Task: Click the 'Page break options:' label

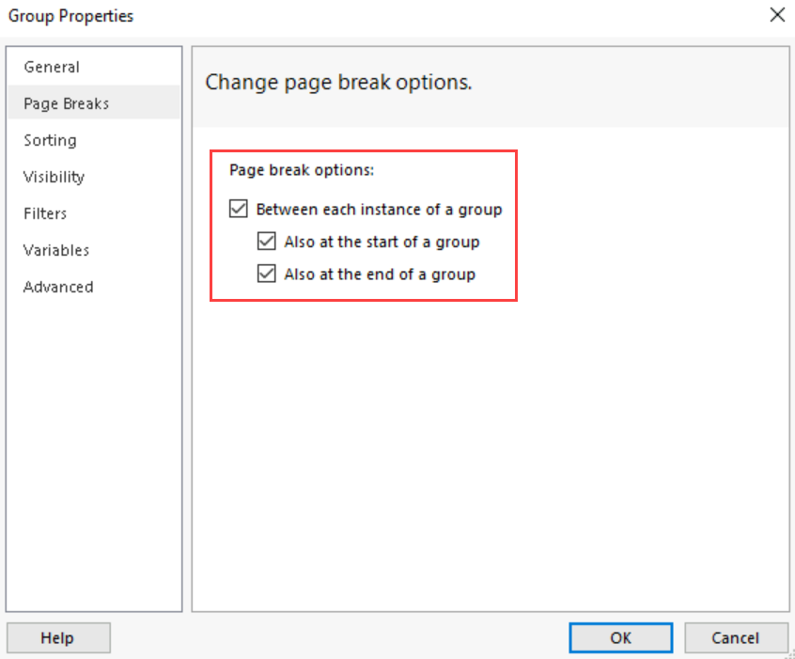Action: point(302,170)
